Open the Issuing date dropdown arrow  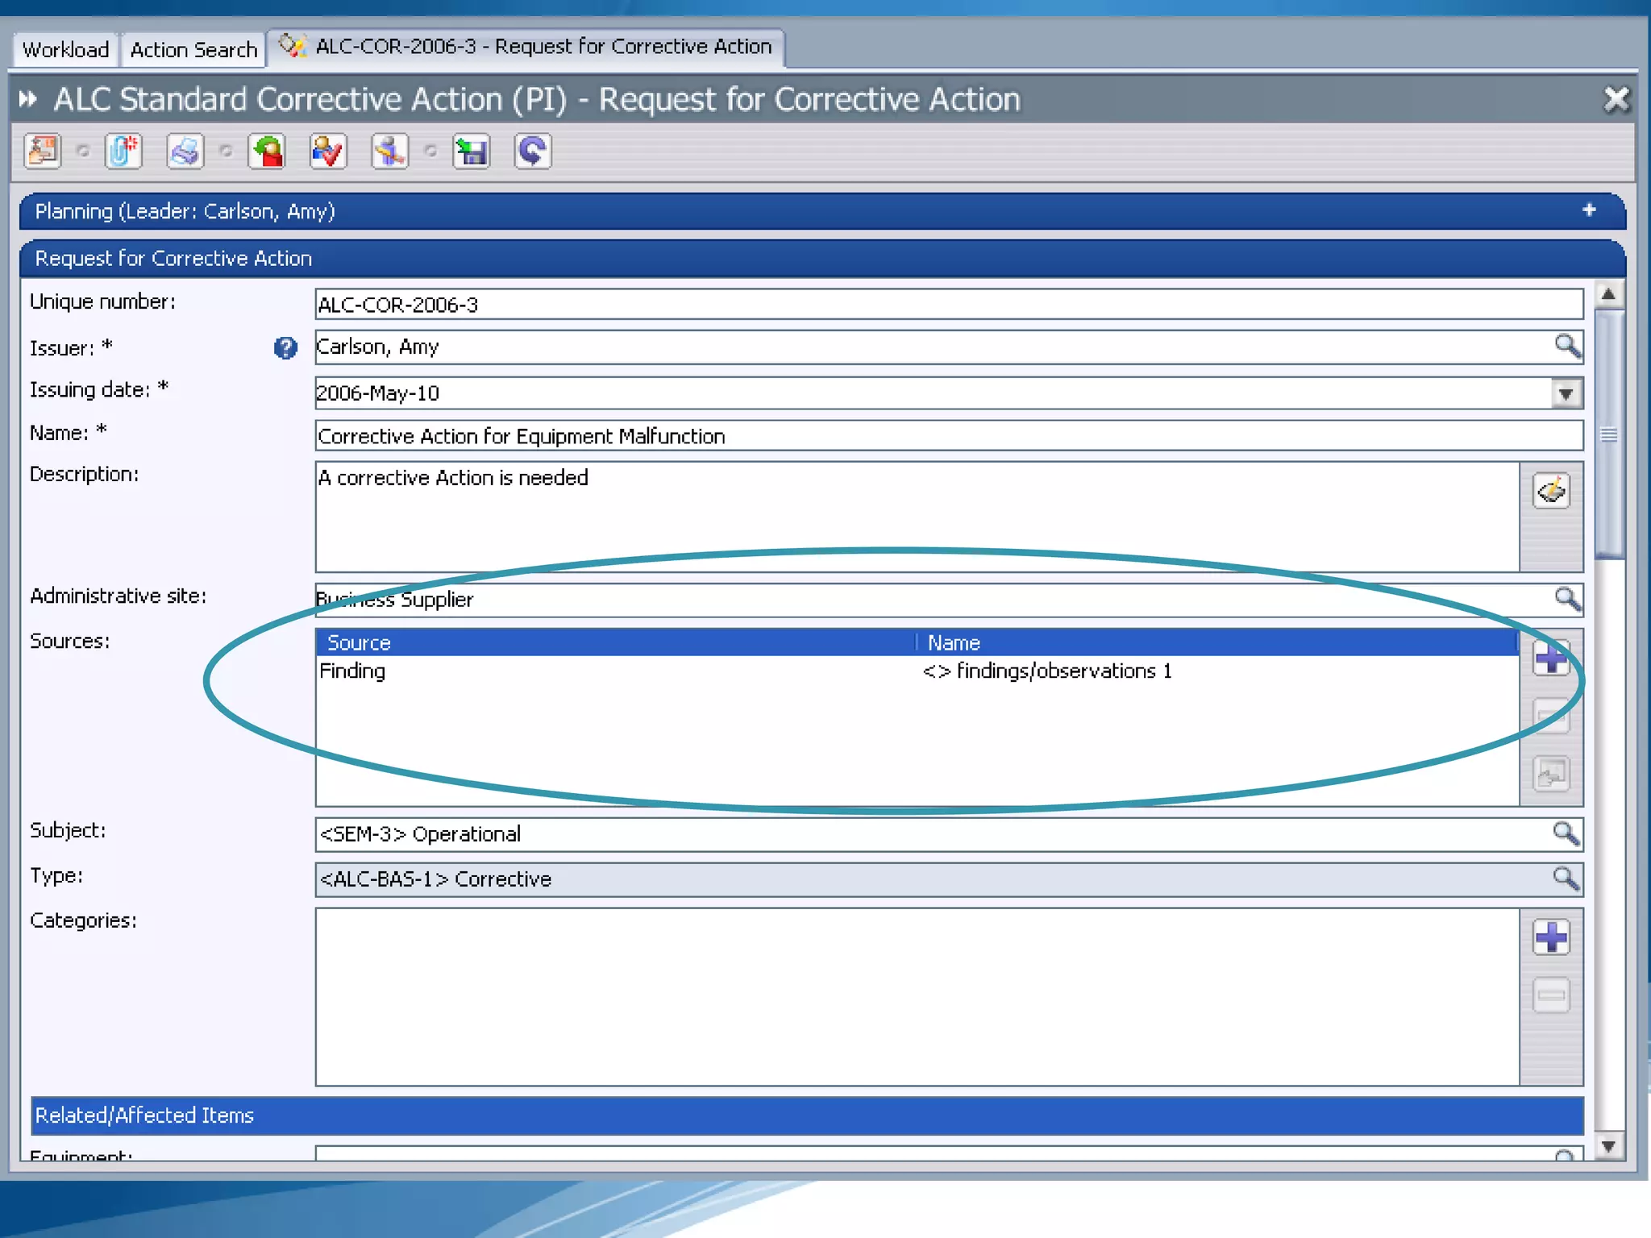pos(1566,394)
